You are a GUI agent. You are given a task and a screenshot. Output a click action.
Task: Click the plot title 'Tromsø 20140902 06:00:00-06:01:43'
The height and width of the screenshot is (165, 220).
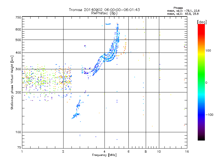pos(104,10)
